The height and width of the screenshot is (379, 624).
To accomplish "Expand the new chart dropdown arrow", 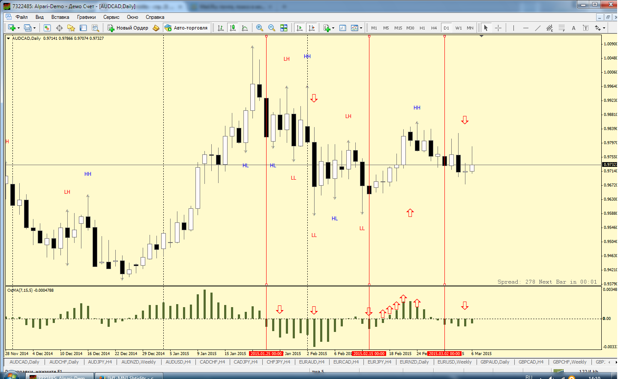I will (x=18, y=28).
